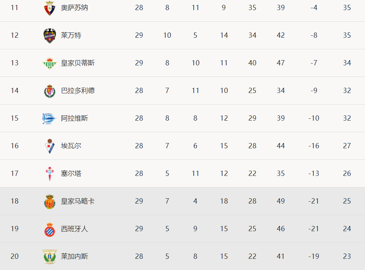Open 皇家贝蒂斯 team page

click(x=78, y=63)
